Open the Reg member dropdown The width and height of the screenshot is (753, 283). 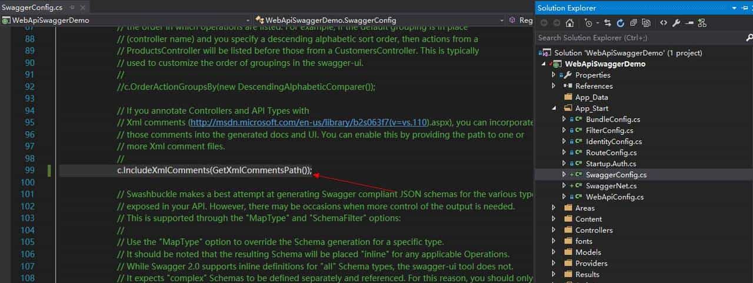tap(521, 20)
